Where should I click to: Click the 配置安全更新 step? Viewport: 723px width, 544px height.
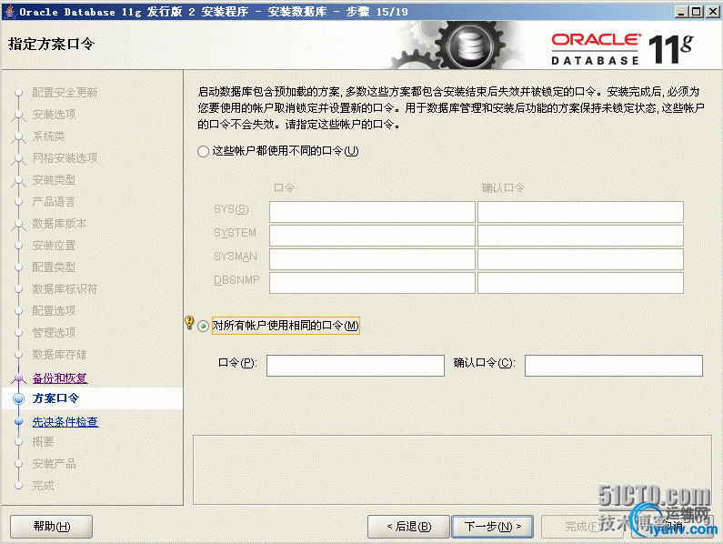tap(65, 92)
